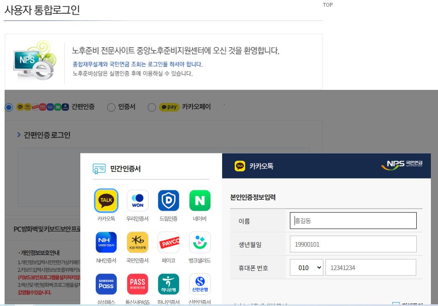This screenshot has height=306, width=438.
Task: Choose the NH certificate (NH인증서) icon
Action: click(x=106, y=242)
